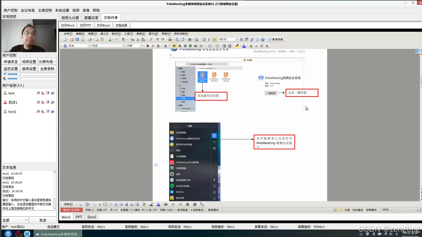This screenshot has width=422, height=237.
Task: Open the 绘图(R) drawing menu dropdown
Action: (69, 204)
